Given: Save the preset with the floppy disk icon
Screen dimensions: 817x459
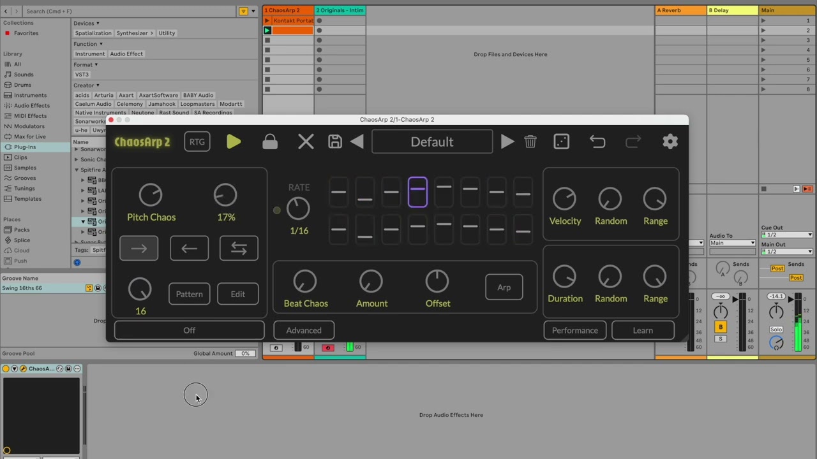Looking at the screenshot, I should [335, 142].
